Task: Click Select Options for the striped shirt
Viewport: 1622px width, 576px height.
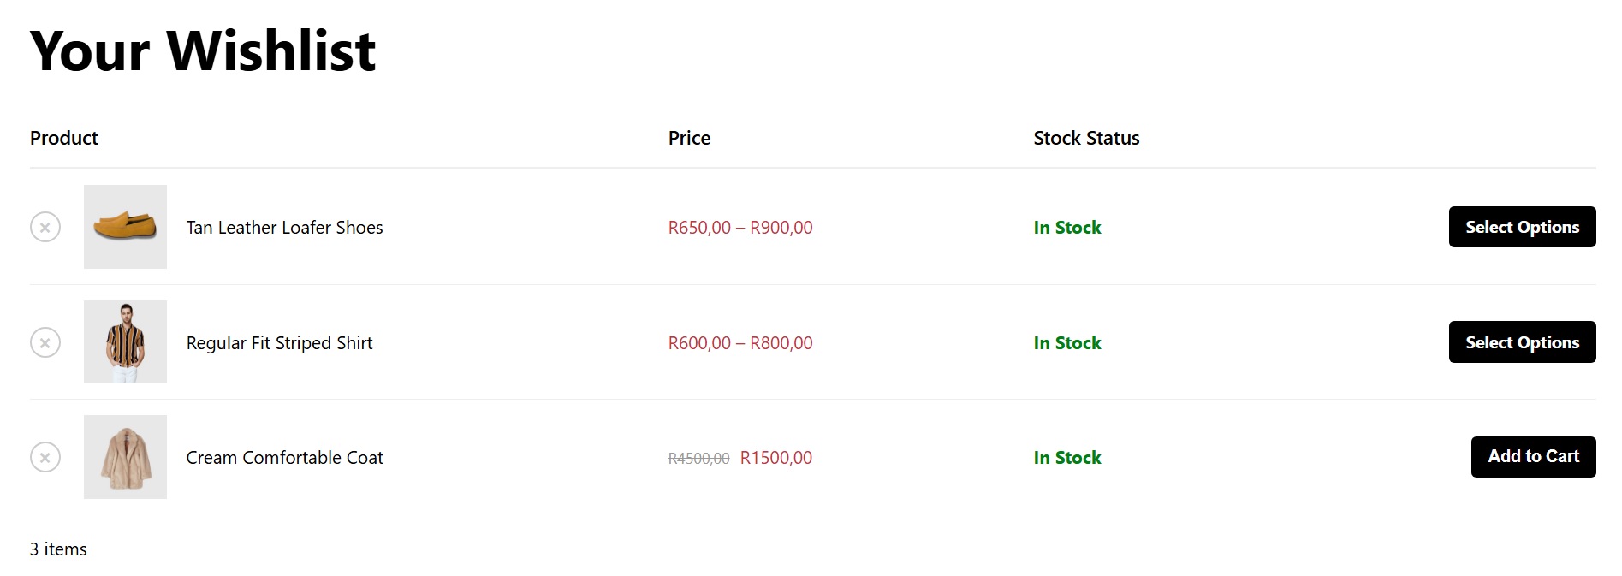Action: click(x=1522, y=342)
